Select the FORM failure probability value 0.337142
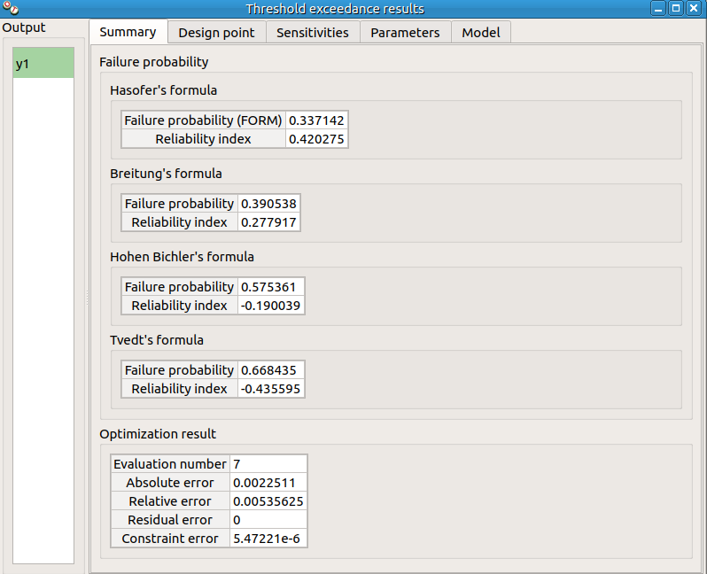 (x=316, y=120)
